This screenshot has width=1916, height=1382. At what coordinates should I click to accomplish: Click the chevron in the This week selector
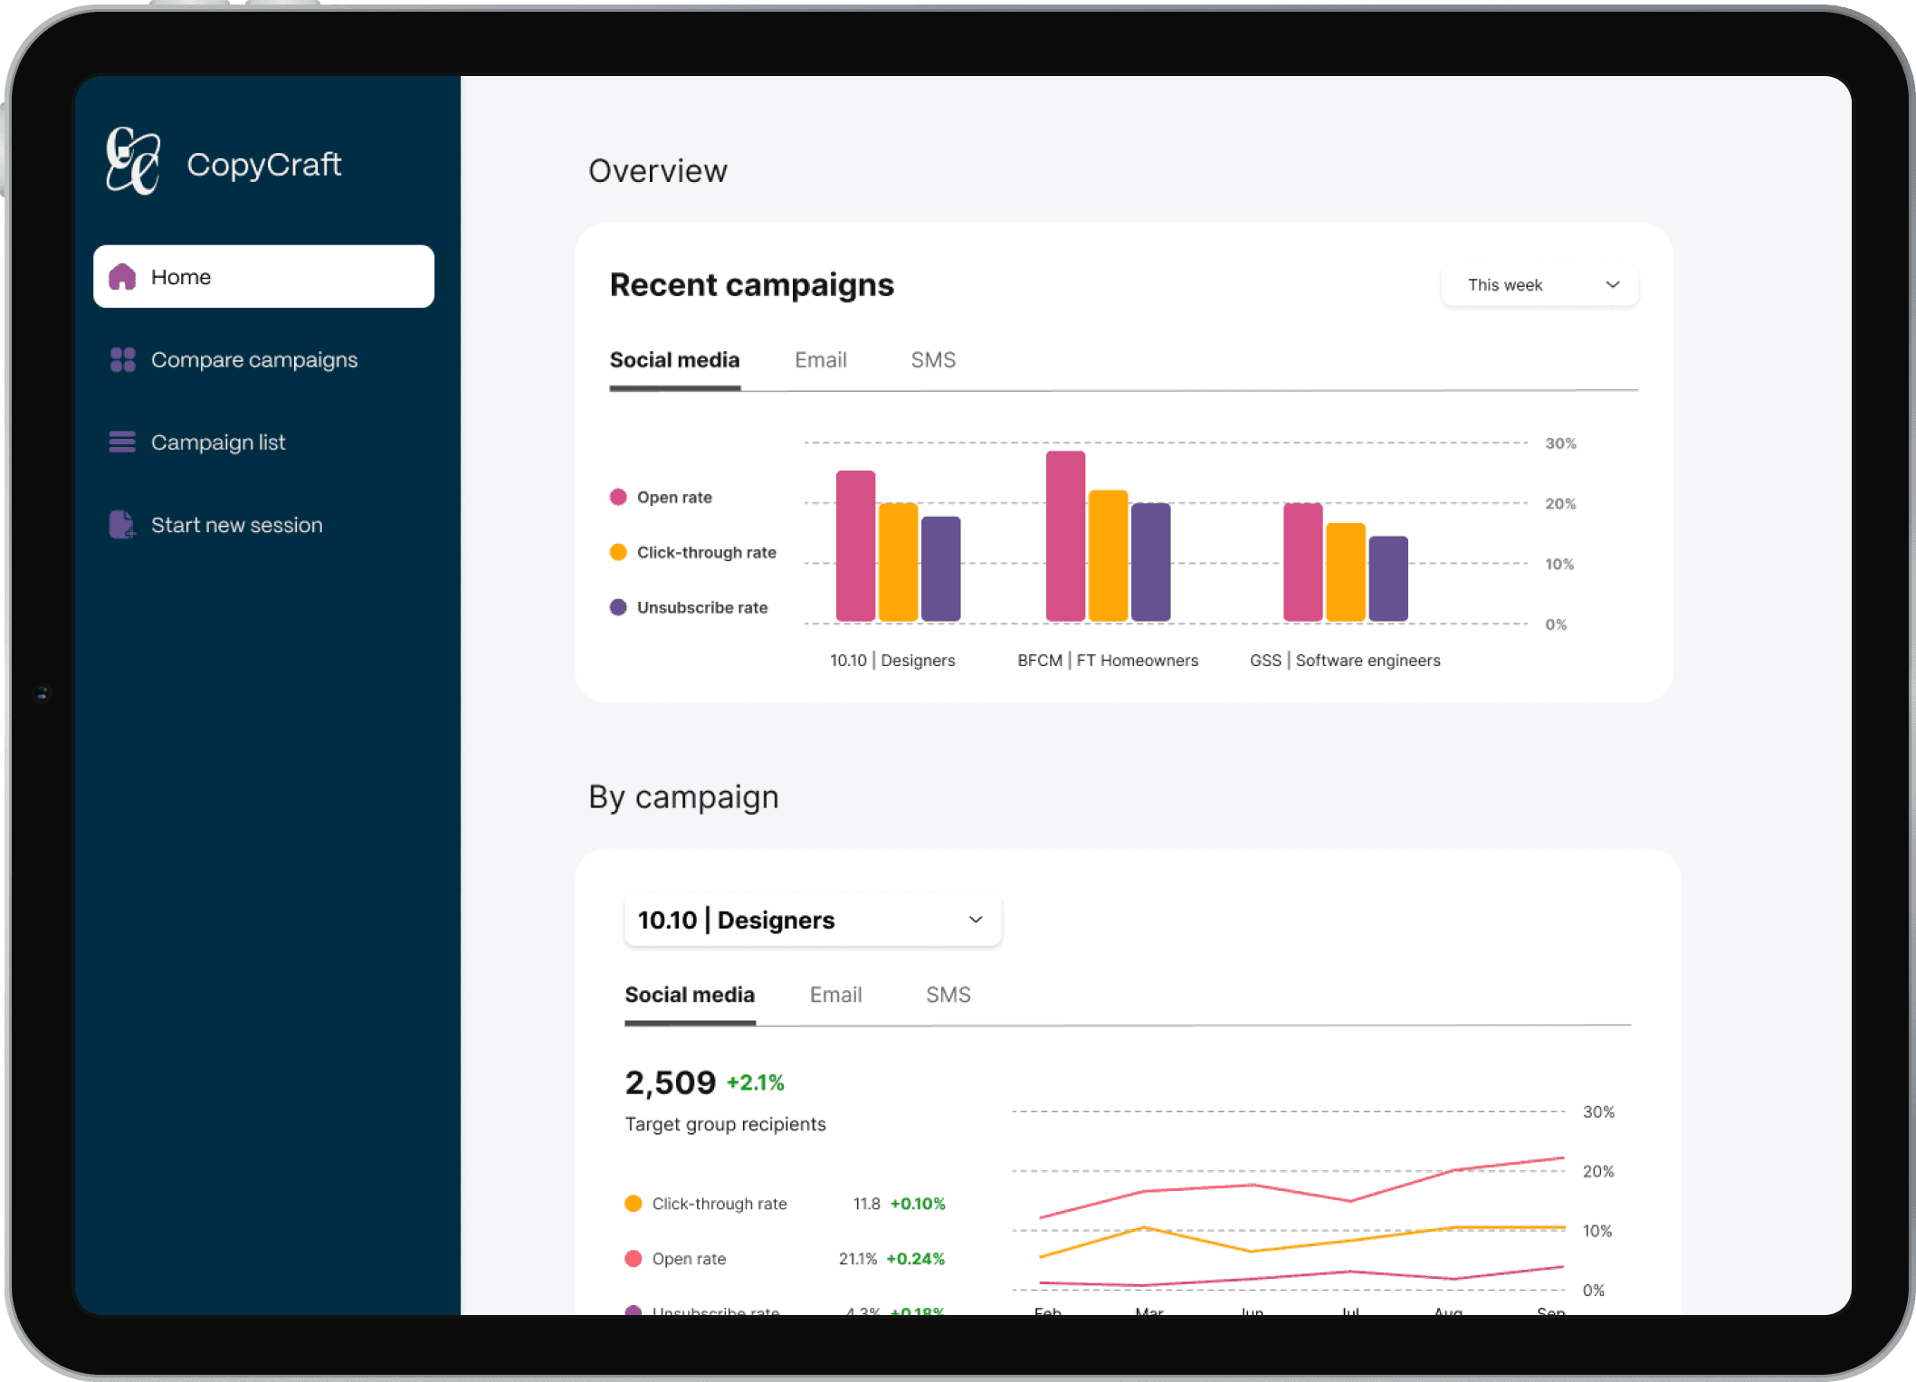(x=1612, y=285)
